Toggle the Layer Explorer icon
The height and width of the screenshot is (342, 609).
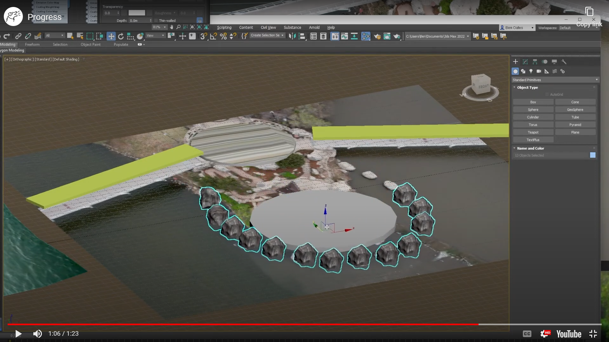(323, 36)
